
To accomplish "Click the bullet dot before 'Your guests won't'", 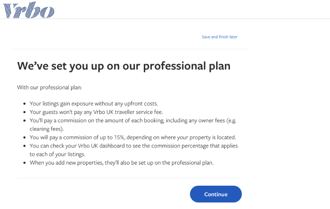I will (x=25, y=112).
